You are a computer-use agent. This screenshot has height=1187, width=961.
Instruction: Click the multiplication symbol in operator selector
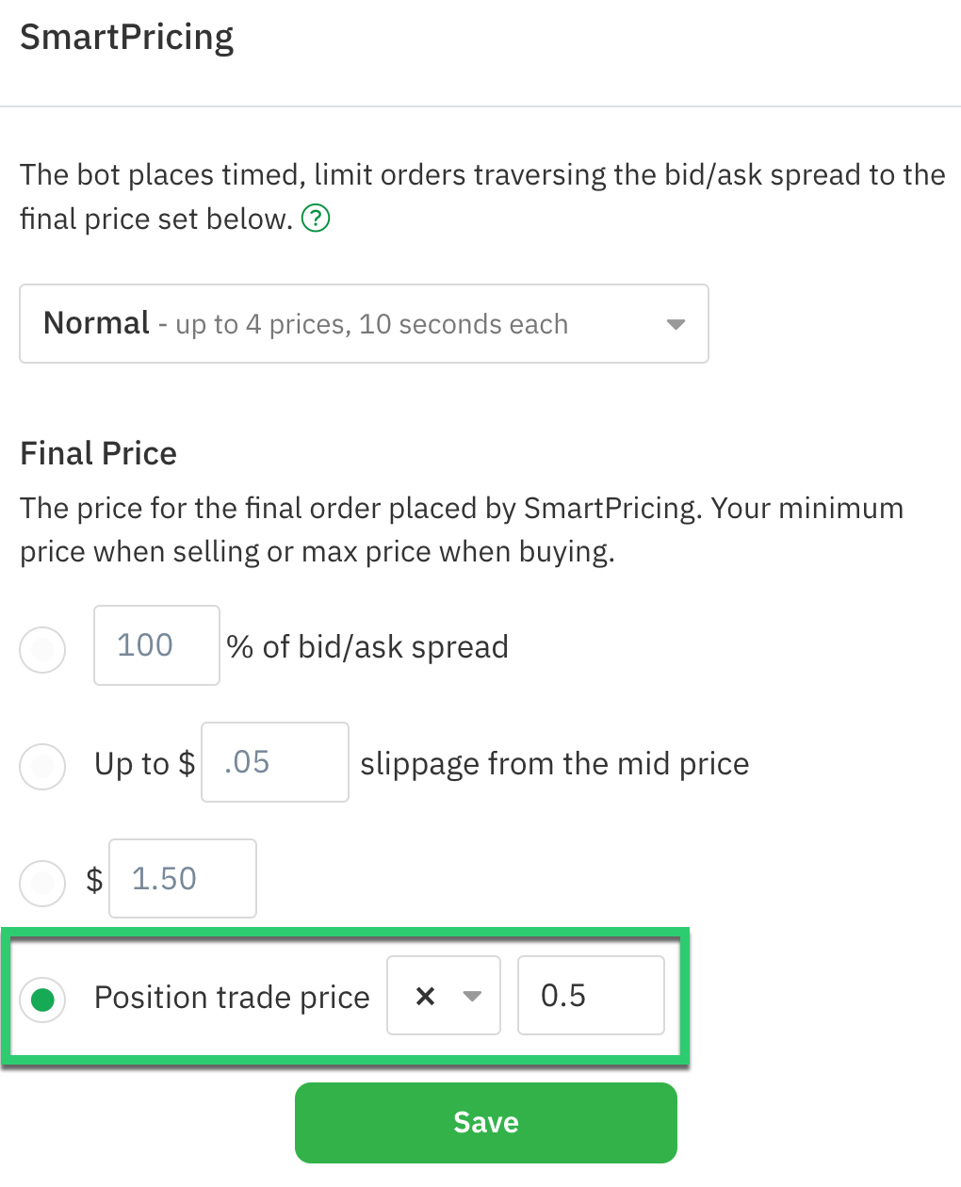(426, 996)
